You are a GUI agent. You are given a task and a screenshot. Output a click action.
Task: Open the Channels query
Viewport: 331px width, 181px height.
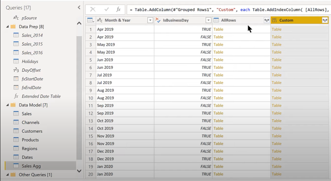click(30, 122)
